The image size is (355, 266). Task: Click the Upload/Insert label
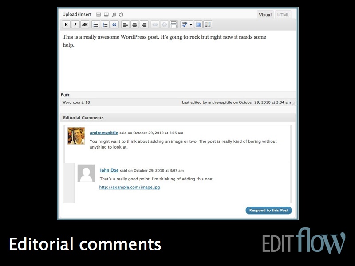[x=77, y=15]
